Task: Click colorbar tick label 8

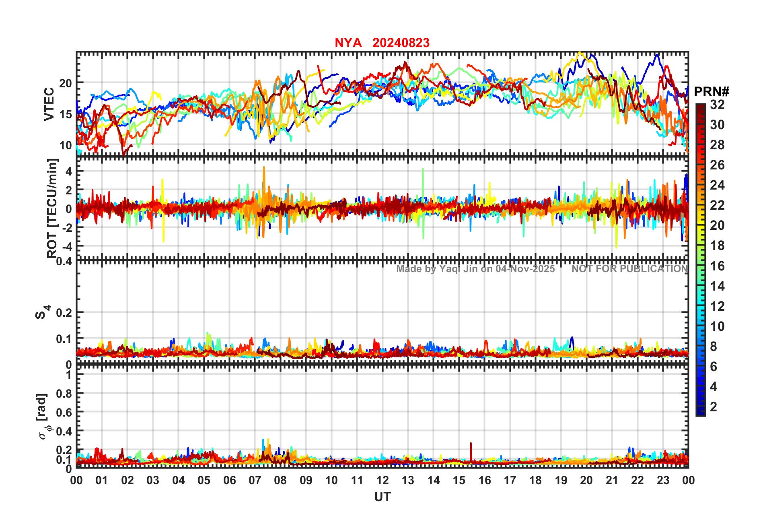Action: 714,347
